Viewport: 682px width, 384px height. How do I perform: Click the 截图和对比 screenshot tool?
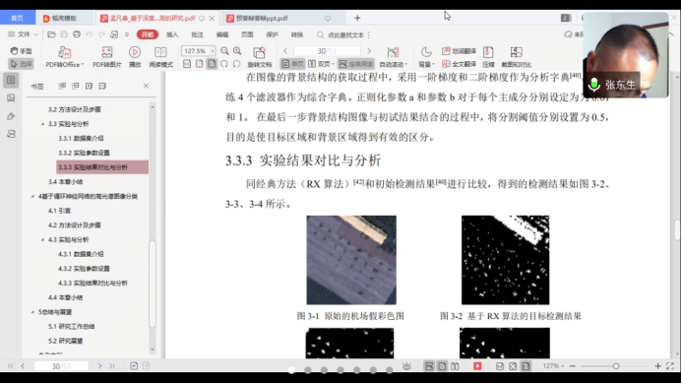coord(517,53)
